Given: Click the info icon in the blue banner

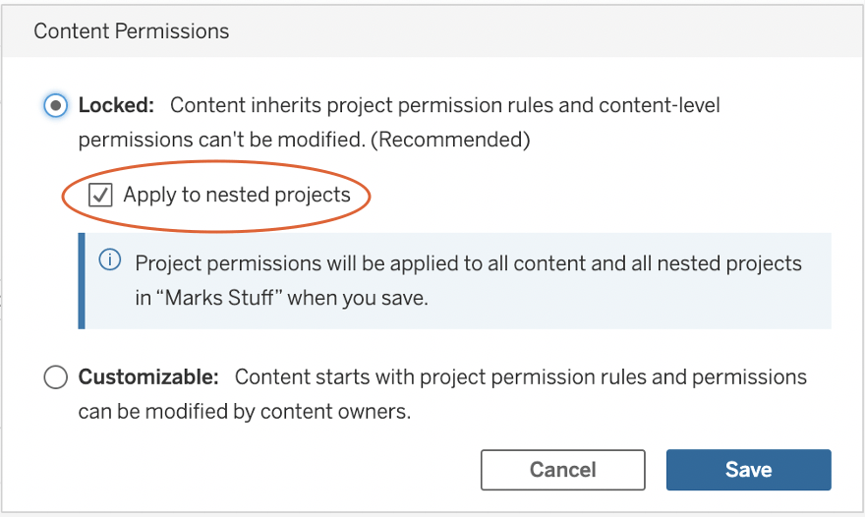Looking at the screenshot, I should tap(110, 261).
